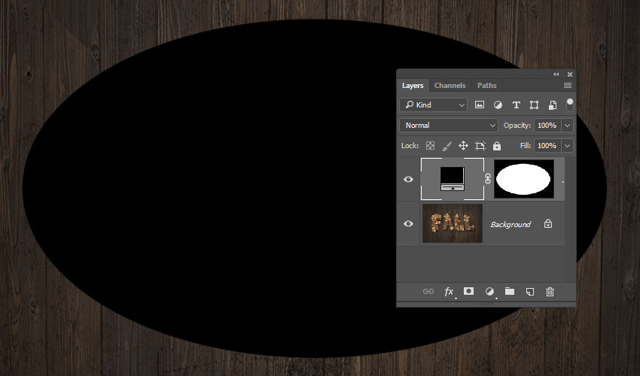
Task: Add a layer style with fx
Action: (449, 291)
